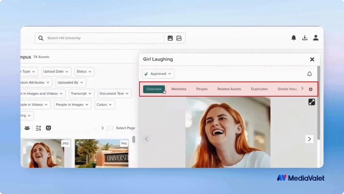The width and height of the screenshot is (344, 194).
Task: Expand image preview to fullscreen
Action: click(x=311, y=102)
